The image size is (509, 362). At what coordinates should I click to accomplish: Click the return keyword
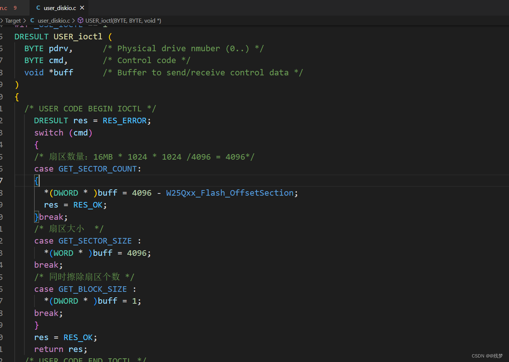tap(49, 349)
